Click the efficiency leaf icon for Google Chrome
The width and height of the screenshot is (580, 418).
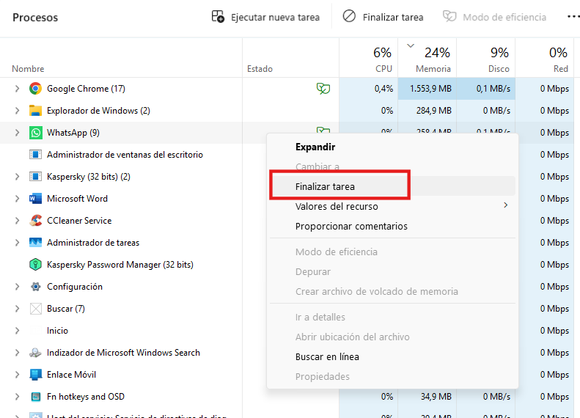click(x=323, y=89)
